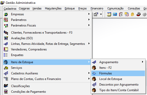This screenshot has width=147, height=95.
Task: Click the Gestão Administrativa title bar icon
Action: pos(2,3)
